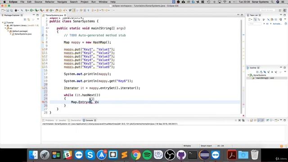Open Google Chrome from the Dock
288x162 pixels.
click(136, 155)
